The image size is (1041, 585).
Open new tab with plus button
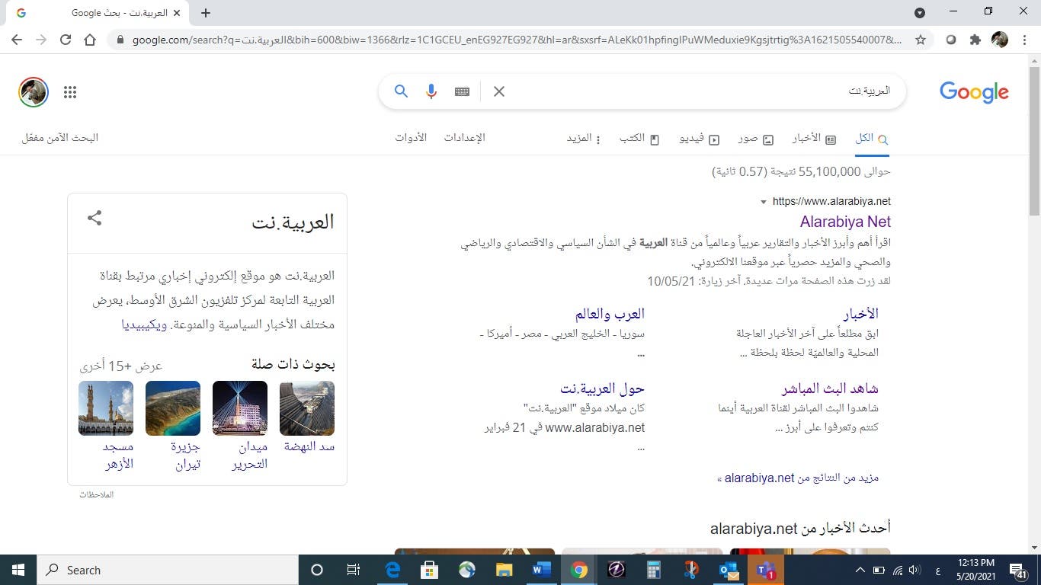tap(206, 13)
